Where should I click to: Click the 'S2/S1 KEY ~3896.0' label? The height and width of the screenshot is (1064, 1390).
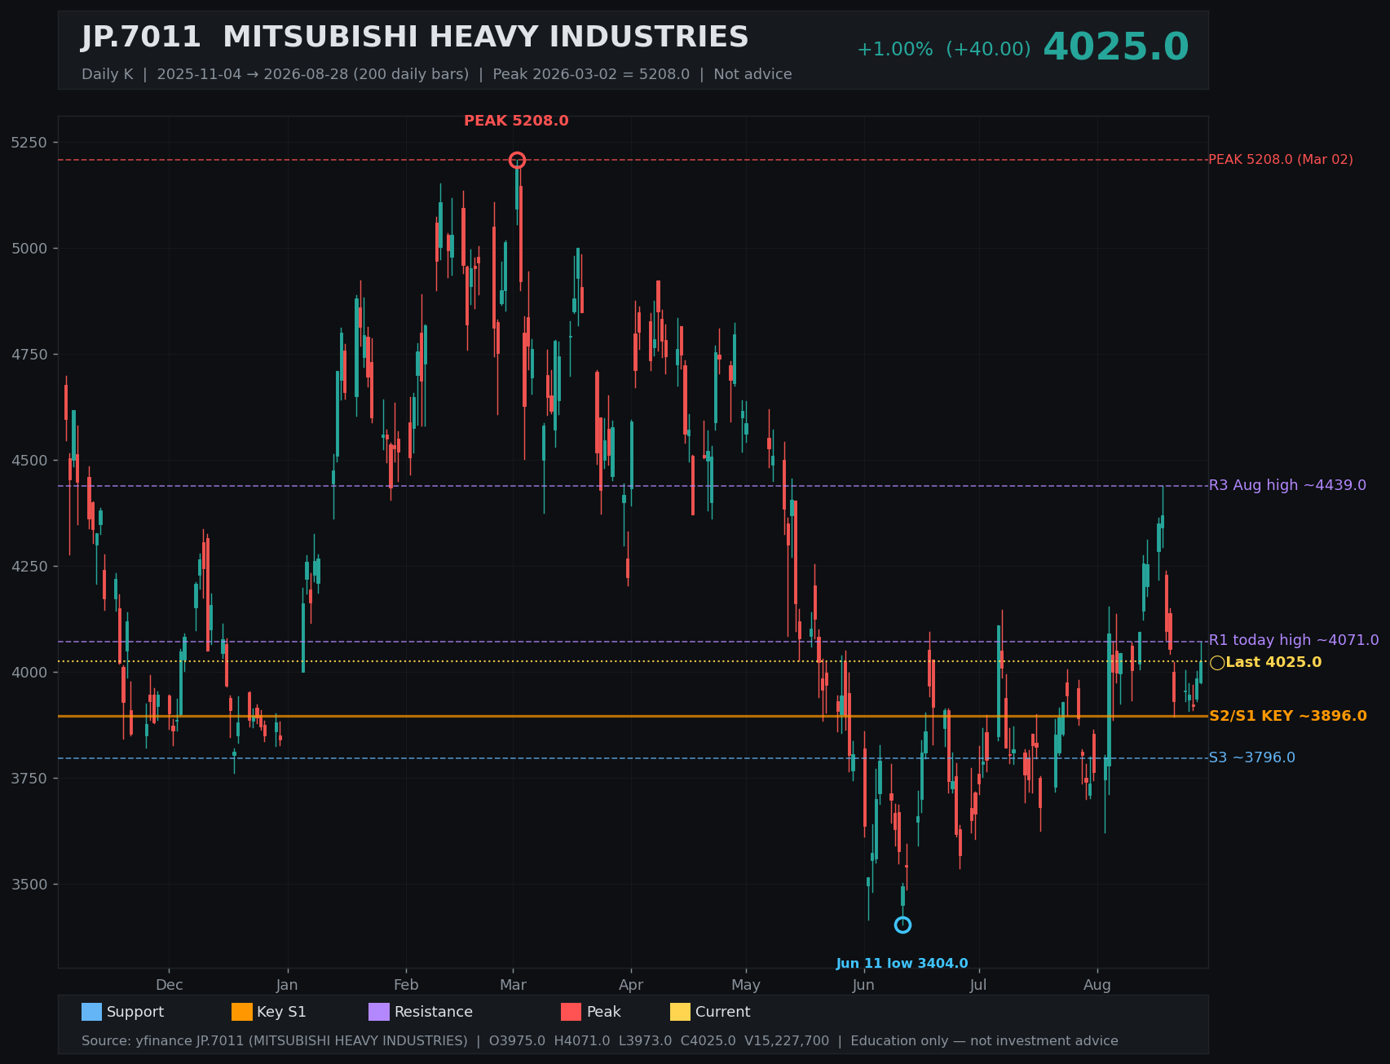pyautogui.click(x=1287, y=716)
